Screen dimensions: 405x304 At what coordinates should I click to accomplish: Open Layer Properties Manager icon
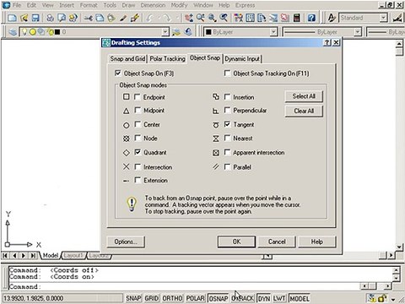pos(13,32)
